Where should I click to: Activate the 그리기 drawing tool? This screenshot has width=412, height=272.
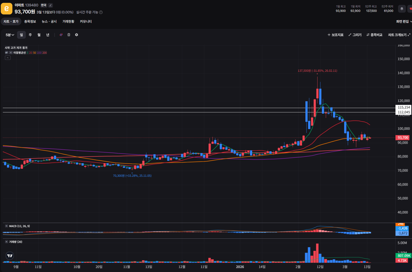(355, 35)
